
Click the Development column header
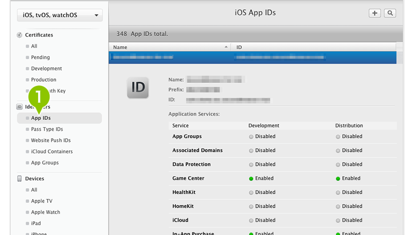[x=264, y=125]
